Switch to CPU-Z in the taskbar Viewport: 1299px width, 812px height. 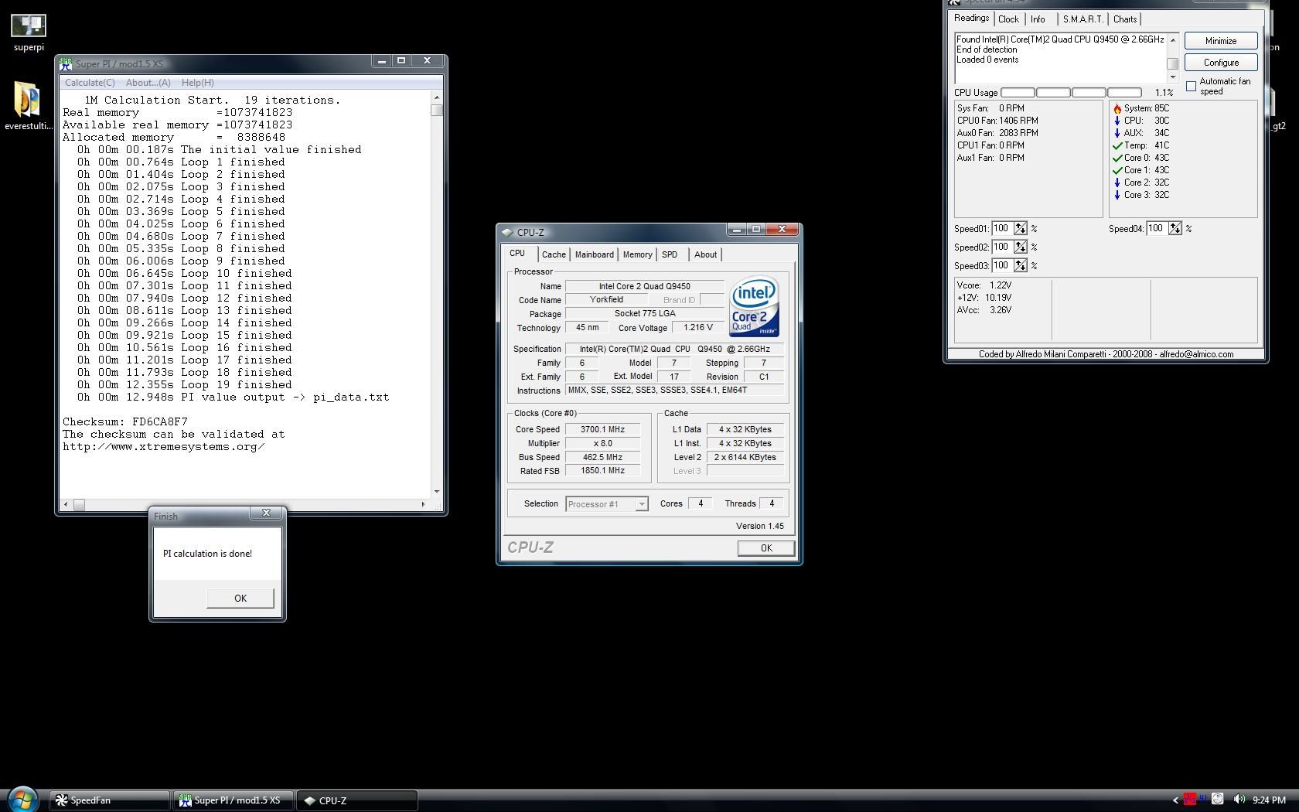tap(357, 800)
